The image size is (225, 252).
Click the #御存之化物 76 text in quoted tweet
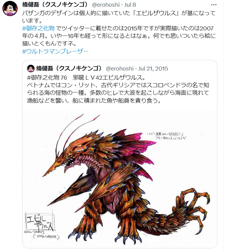pyautogui.click(x=47, y=78)
